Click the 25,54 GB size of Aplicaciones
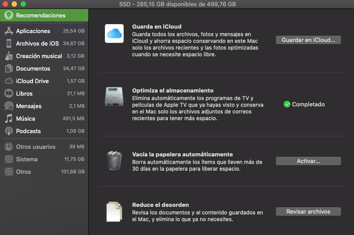354x235 pixels. 74,31
